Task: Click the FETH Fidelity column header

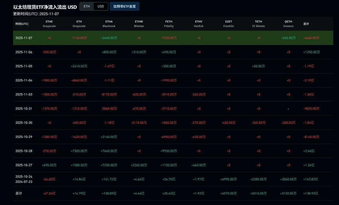Action: [169, 24]
